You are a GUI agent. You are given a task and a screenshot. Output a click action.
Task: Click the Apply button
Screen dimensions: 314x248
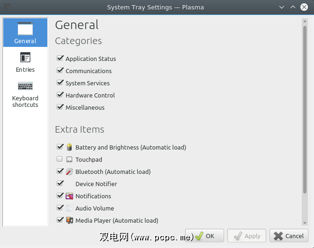(247, 236)
